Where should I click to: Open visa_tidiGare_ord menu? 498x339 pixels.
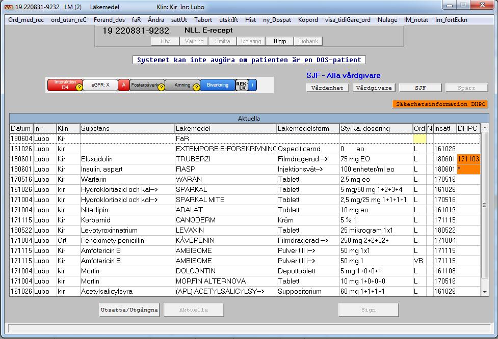click(x=348, y=20)
